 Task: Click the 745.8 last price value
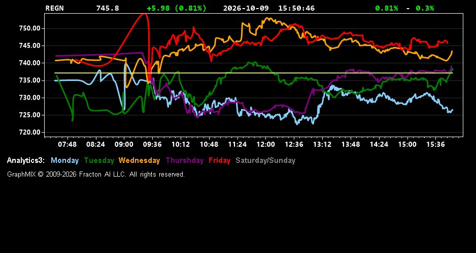(108, 8)
